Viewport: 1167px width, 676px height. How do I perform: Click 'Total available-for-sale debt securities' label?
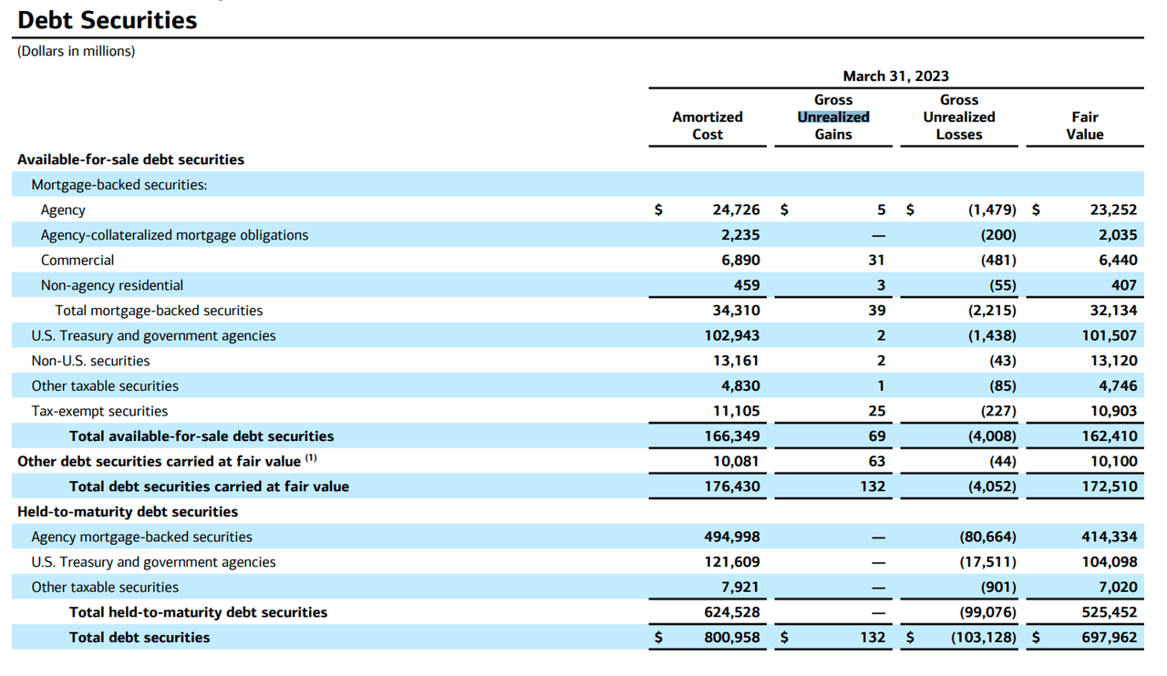click(x=201, y=436)
